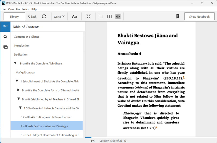217x143 pixels.
Task: Open the File menu
Action: (x=4, y=9)
